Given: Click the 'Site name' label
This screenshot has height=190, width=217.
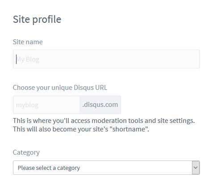Looking at the screenshot, I should click(x=28, y=42).
